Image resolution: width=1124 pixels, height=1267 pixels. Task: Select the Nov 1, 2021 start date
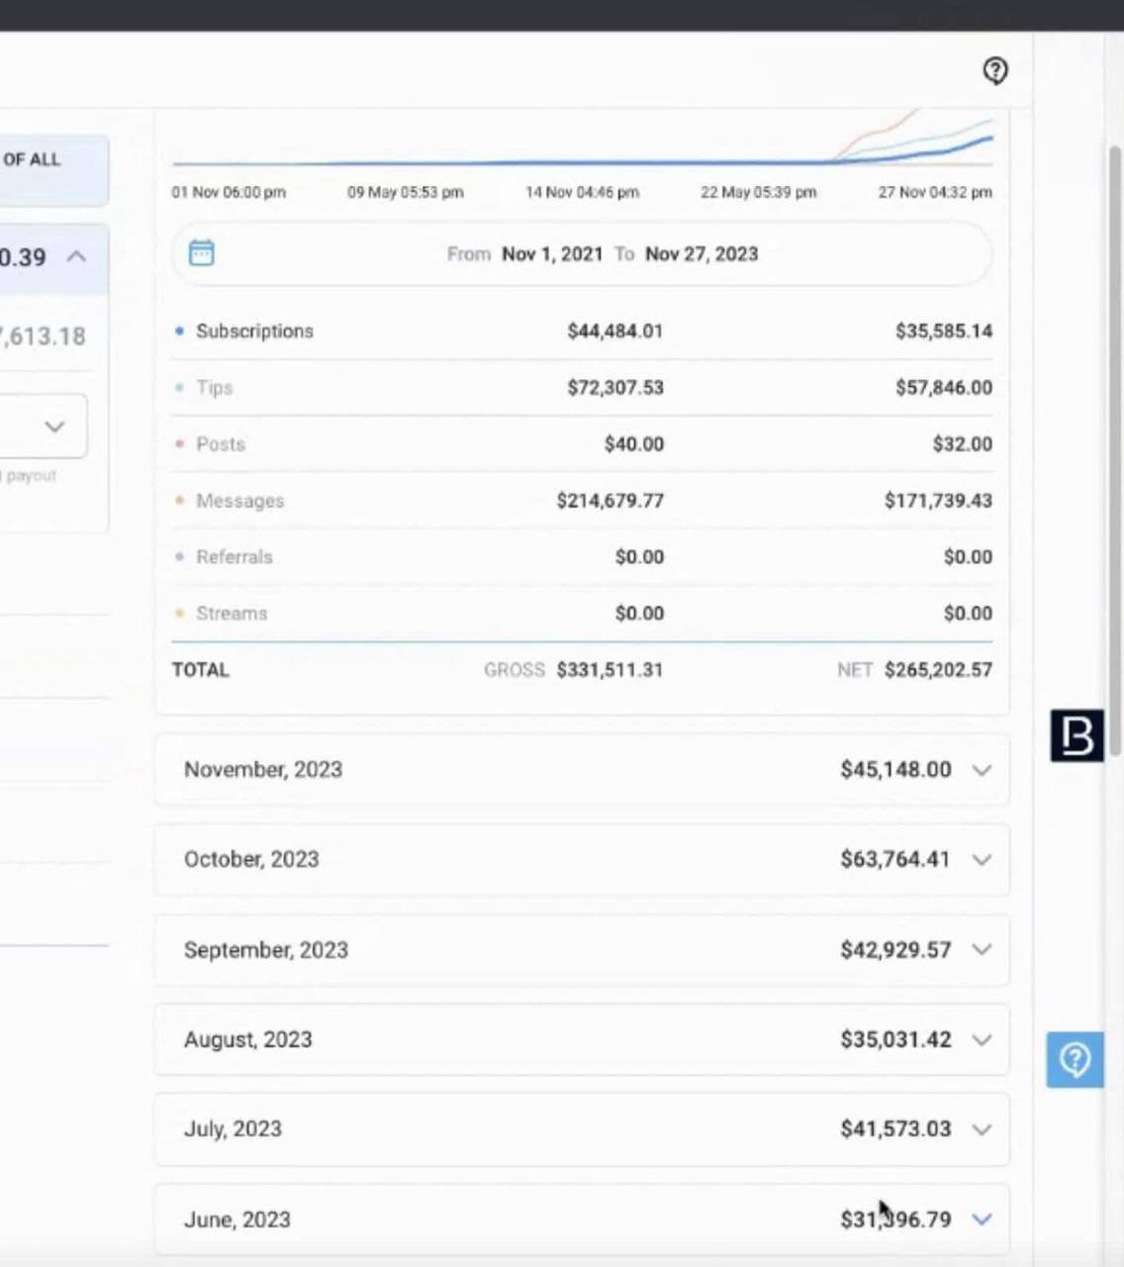[552, 254]
